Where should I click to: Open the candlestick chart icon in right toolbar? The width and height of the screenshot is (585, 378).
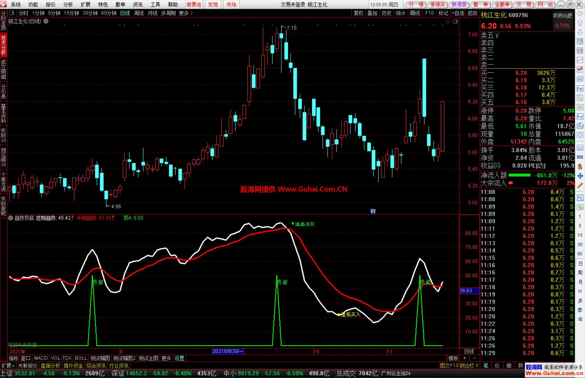click(x=580, y=70)
